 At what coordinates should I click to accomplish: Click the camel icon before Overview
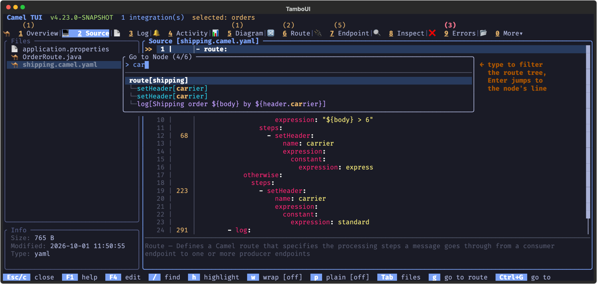7,34
